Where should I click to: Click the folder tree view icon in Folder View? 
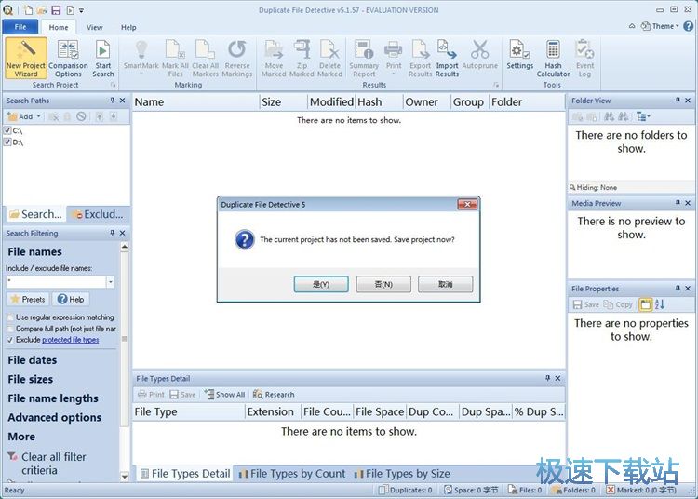click(x=643, y=116)
